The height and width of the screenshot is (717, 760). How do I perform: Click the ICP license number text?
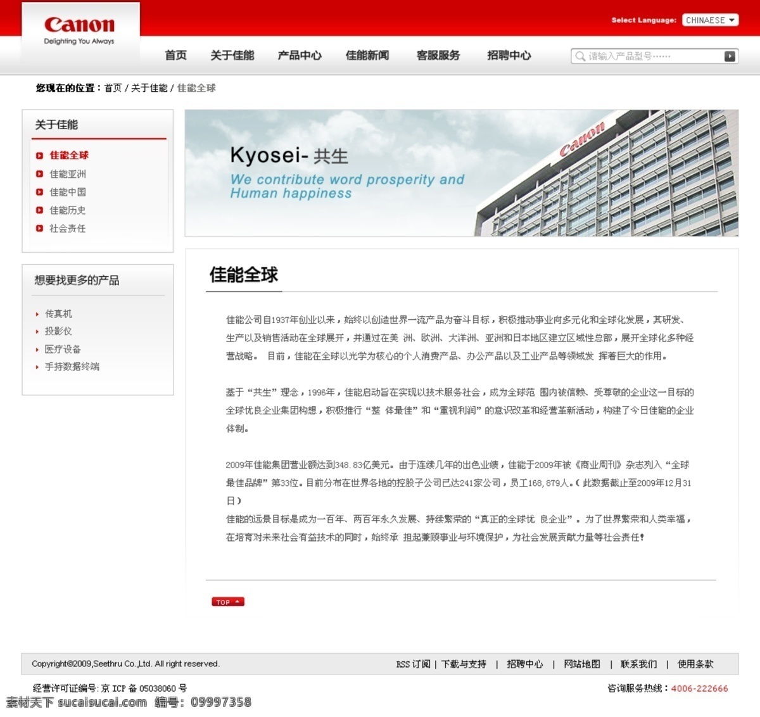(x=110, y=688)
